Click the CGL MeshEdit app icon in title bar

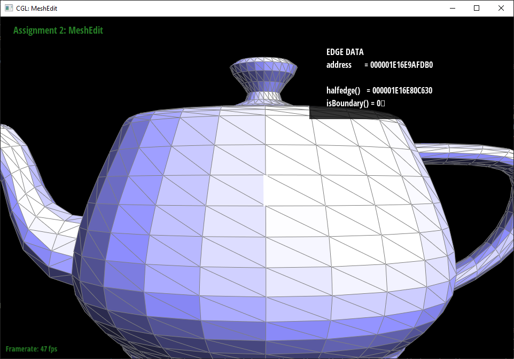tap(9, 8)
